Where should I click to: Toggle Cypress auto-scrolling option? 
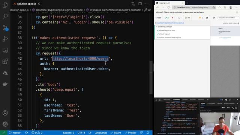pos(201,18)
